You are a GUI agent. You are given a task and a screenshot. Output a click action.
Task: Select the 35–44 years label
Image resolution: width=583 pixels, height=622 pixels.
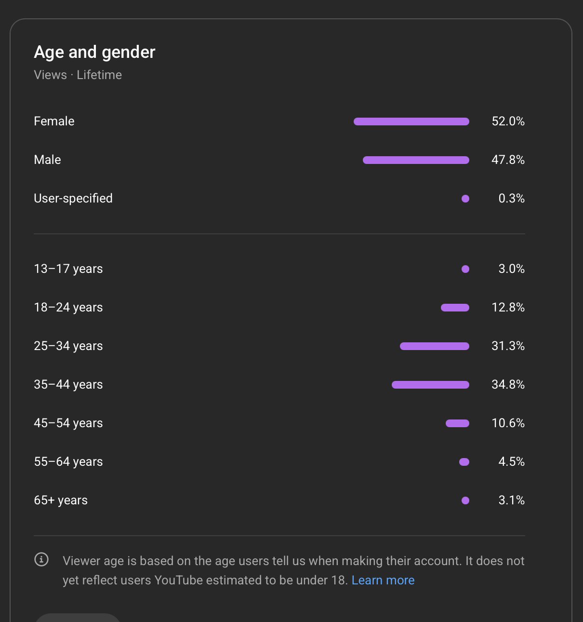68,384
